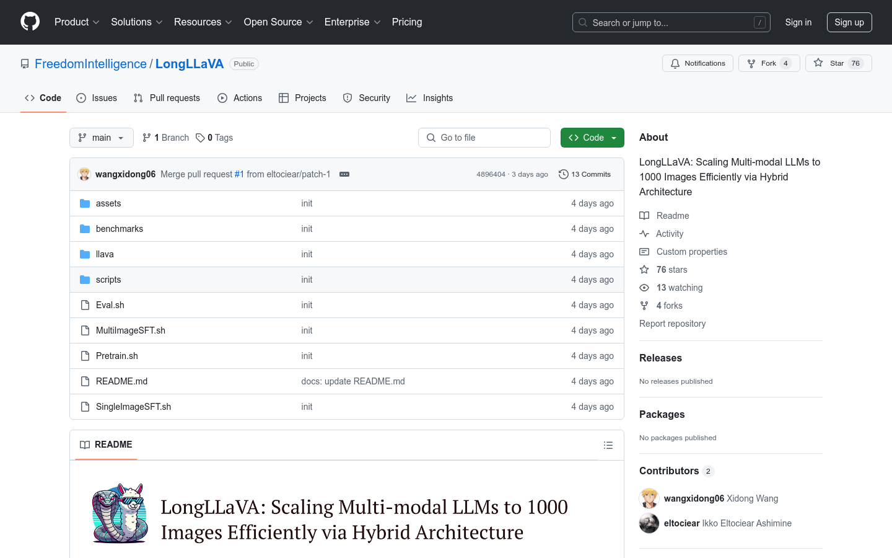Switch to the Insights tab
This screenshot has height=558, width=892.
tap(430, 98)
